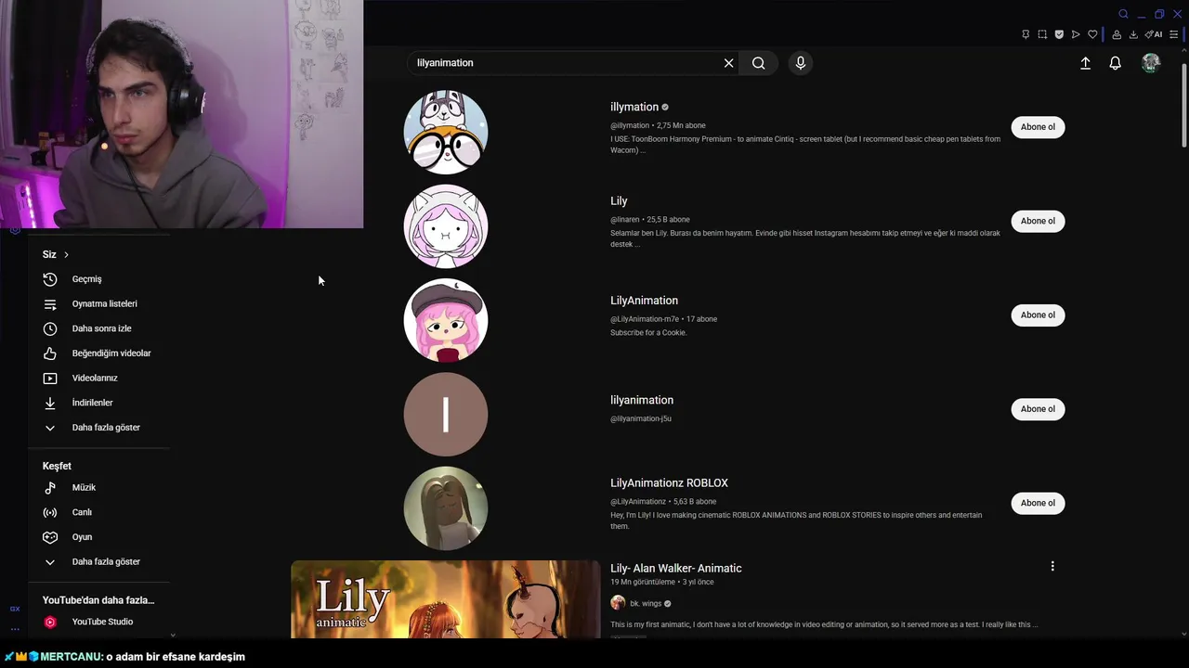Screen dimensions: 1189x668
Task: Click the Keşfet section heading
Action: click(x=57, y=466)
